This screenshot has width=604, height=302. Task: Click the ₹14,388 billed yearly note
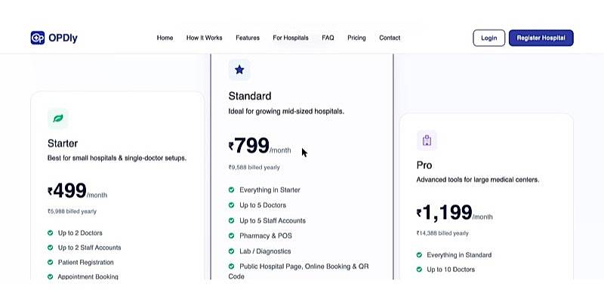[x=442, y=233]
